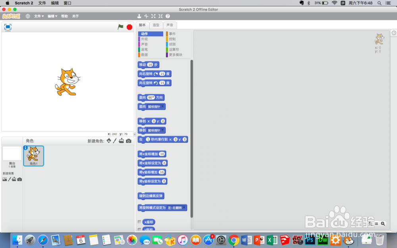Choose new backdrop from library
Image resolution: width=397 pixels, height=248 pixels.
(x=4, y=179)
